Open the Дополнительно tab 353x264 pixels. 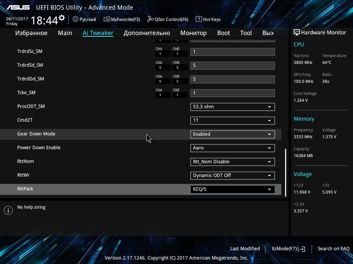click(x=147, y=33)
